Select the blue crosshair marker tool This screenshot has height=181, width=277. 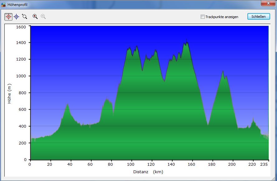click(x=17, y=17)
